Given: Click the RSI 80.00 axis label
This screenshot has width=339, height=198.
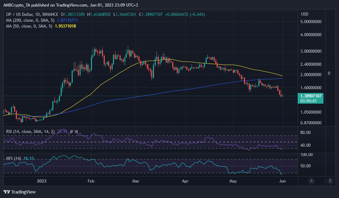Looking at the screenshot, I should (x=306, y=133).
